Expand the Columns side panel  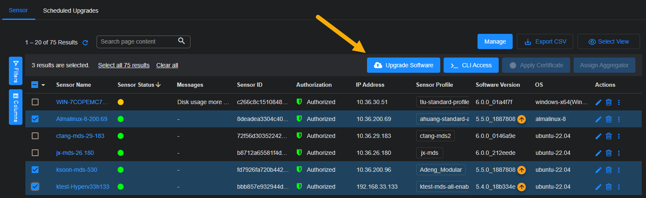click(16, 107)
